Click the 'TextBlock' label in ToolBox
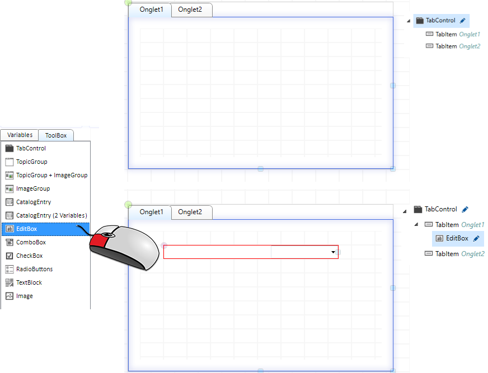The image size is (488, 373). (29, 282)
